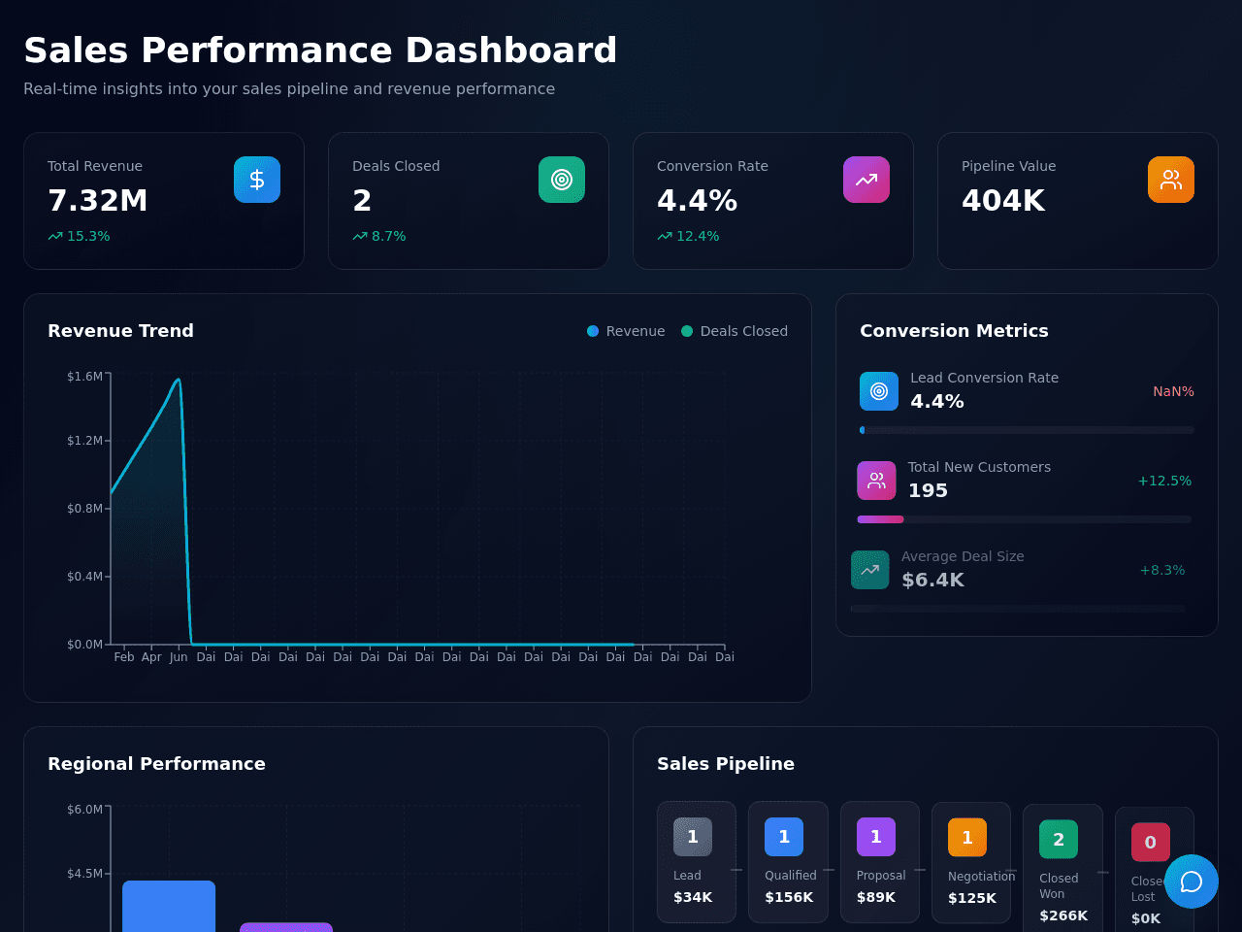Open the chat bubble floating button
The image size is (1242, 932).
1192,882
